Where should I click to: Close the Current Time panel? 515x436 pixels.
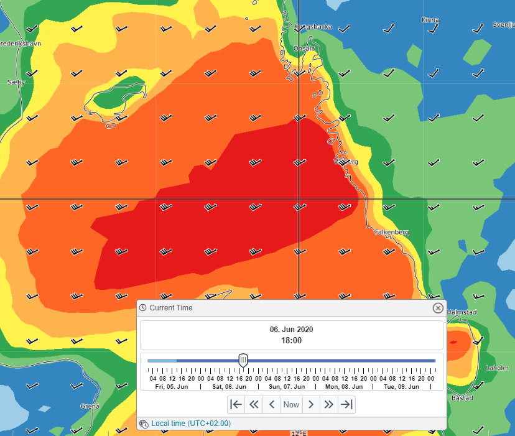(x=438, y=308)
